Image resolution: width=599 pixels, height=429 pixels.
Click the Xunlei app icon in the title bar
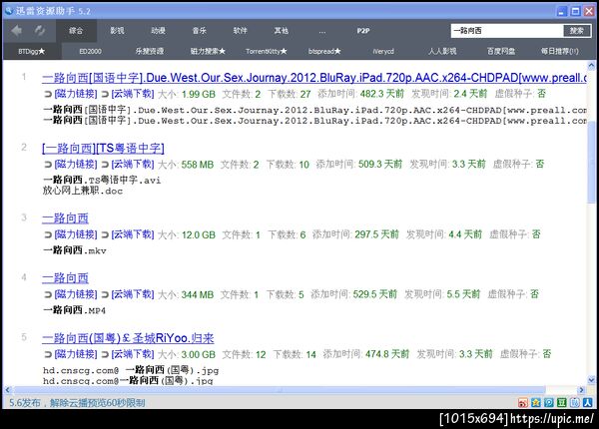(x=9, y=10)
